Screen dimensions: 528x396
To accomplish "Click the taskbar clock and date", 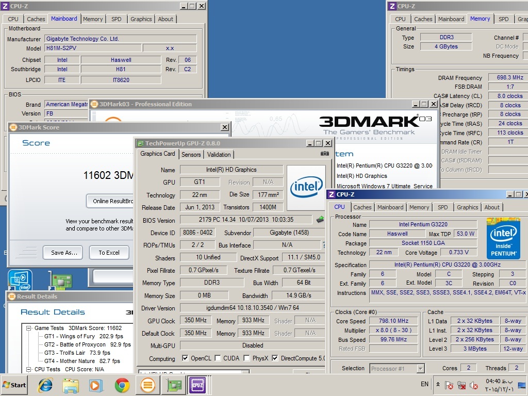I will (499, 385).
